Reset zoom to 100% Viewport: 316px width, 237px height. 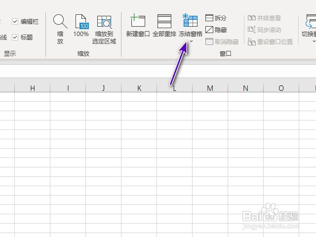point(81,26)
